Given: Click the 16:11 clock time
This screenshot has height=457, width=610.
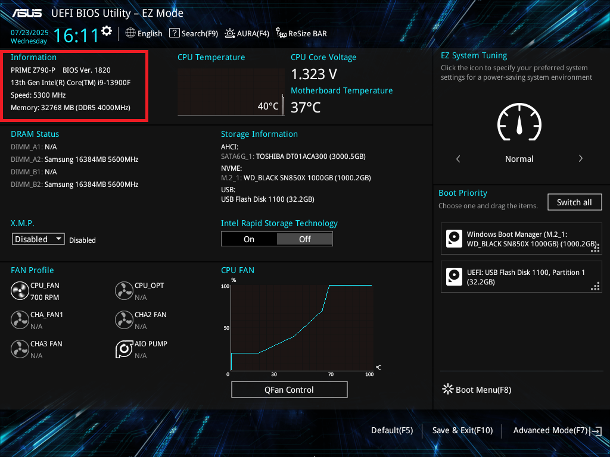Looking at the screenshot, I should (x=76, y=35).
